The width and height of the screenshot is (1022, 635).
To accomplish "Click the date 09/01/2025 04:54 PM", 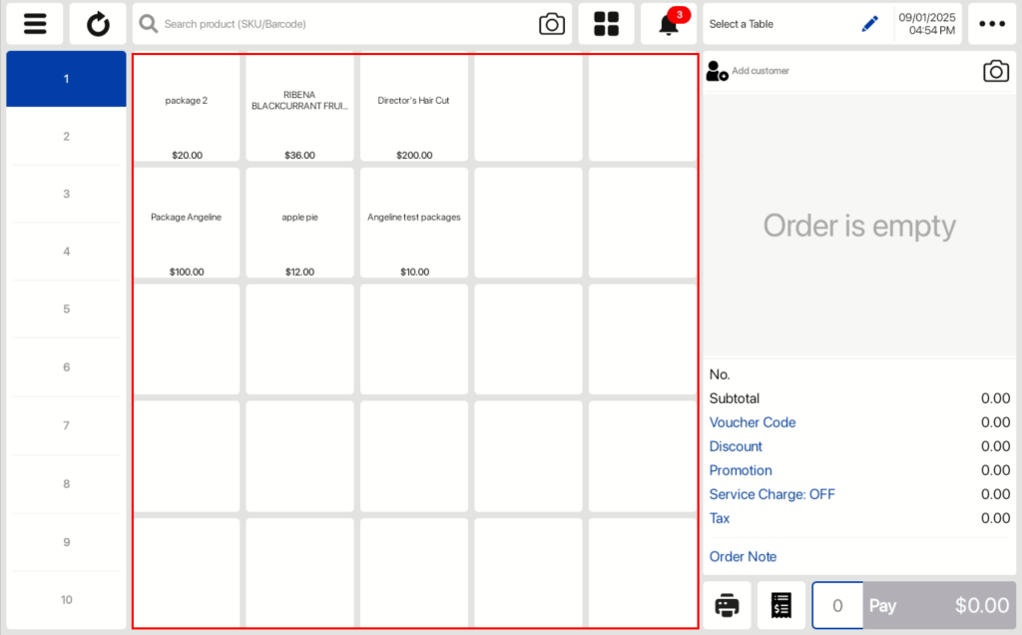I will coord(927,24).
